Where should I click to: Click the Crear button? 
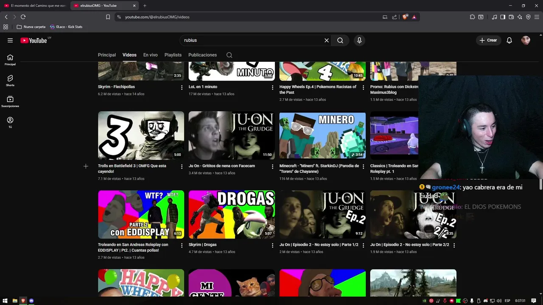pos(488,40)
